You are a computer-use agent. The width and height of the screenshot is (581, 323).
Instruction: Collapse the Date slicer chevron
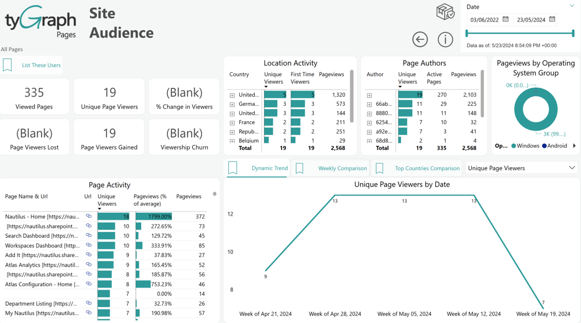(x=572, y=6)
